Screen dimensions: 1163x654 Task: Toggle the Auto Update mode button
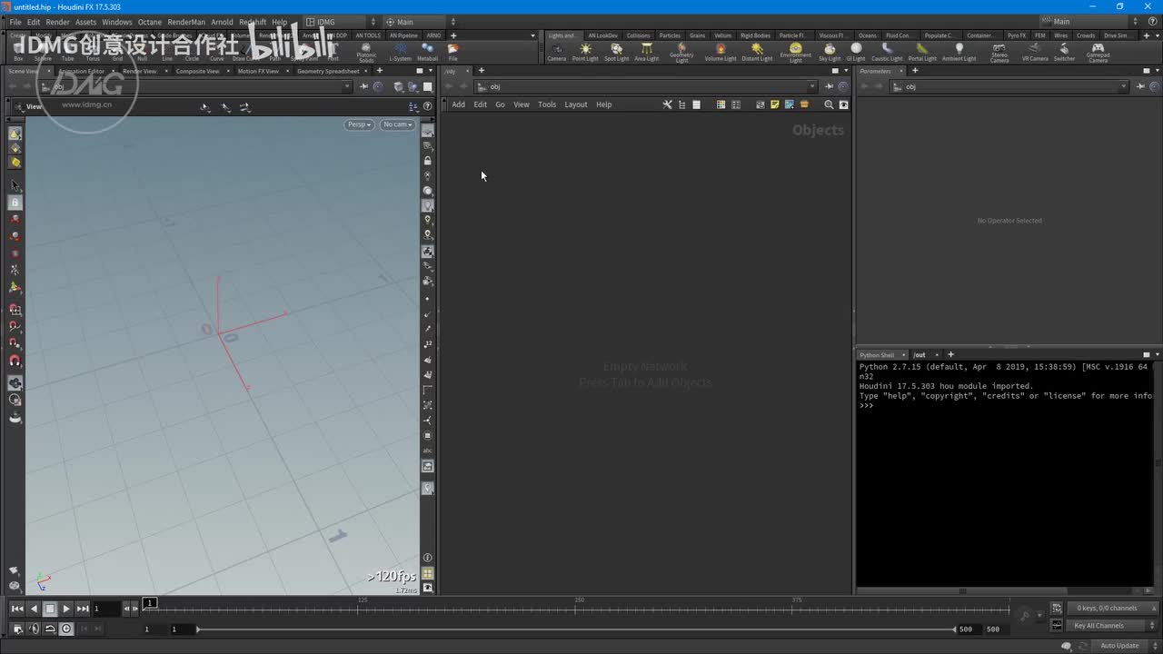point(1119,646)
